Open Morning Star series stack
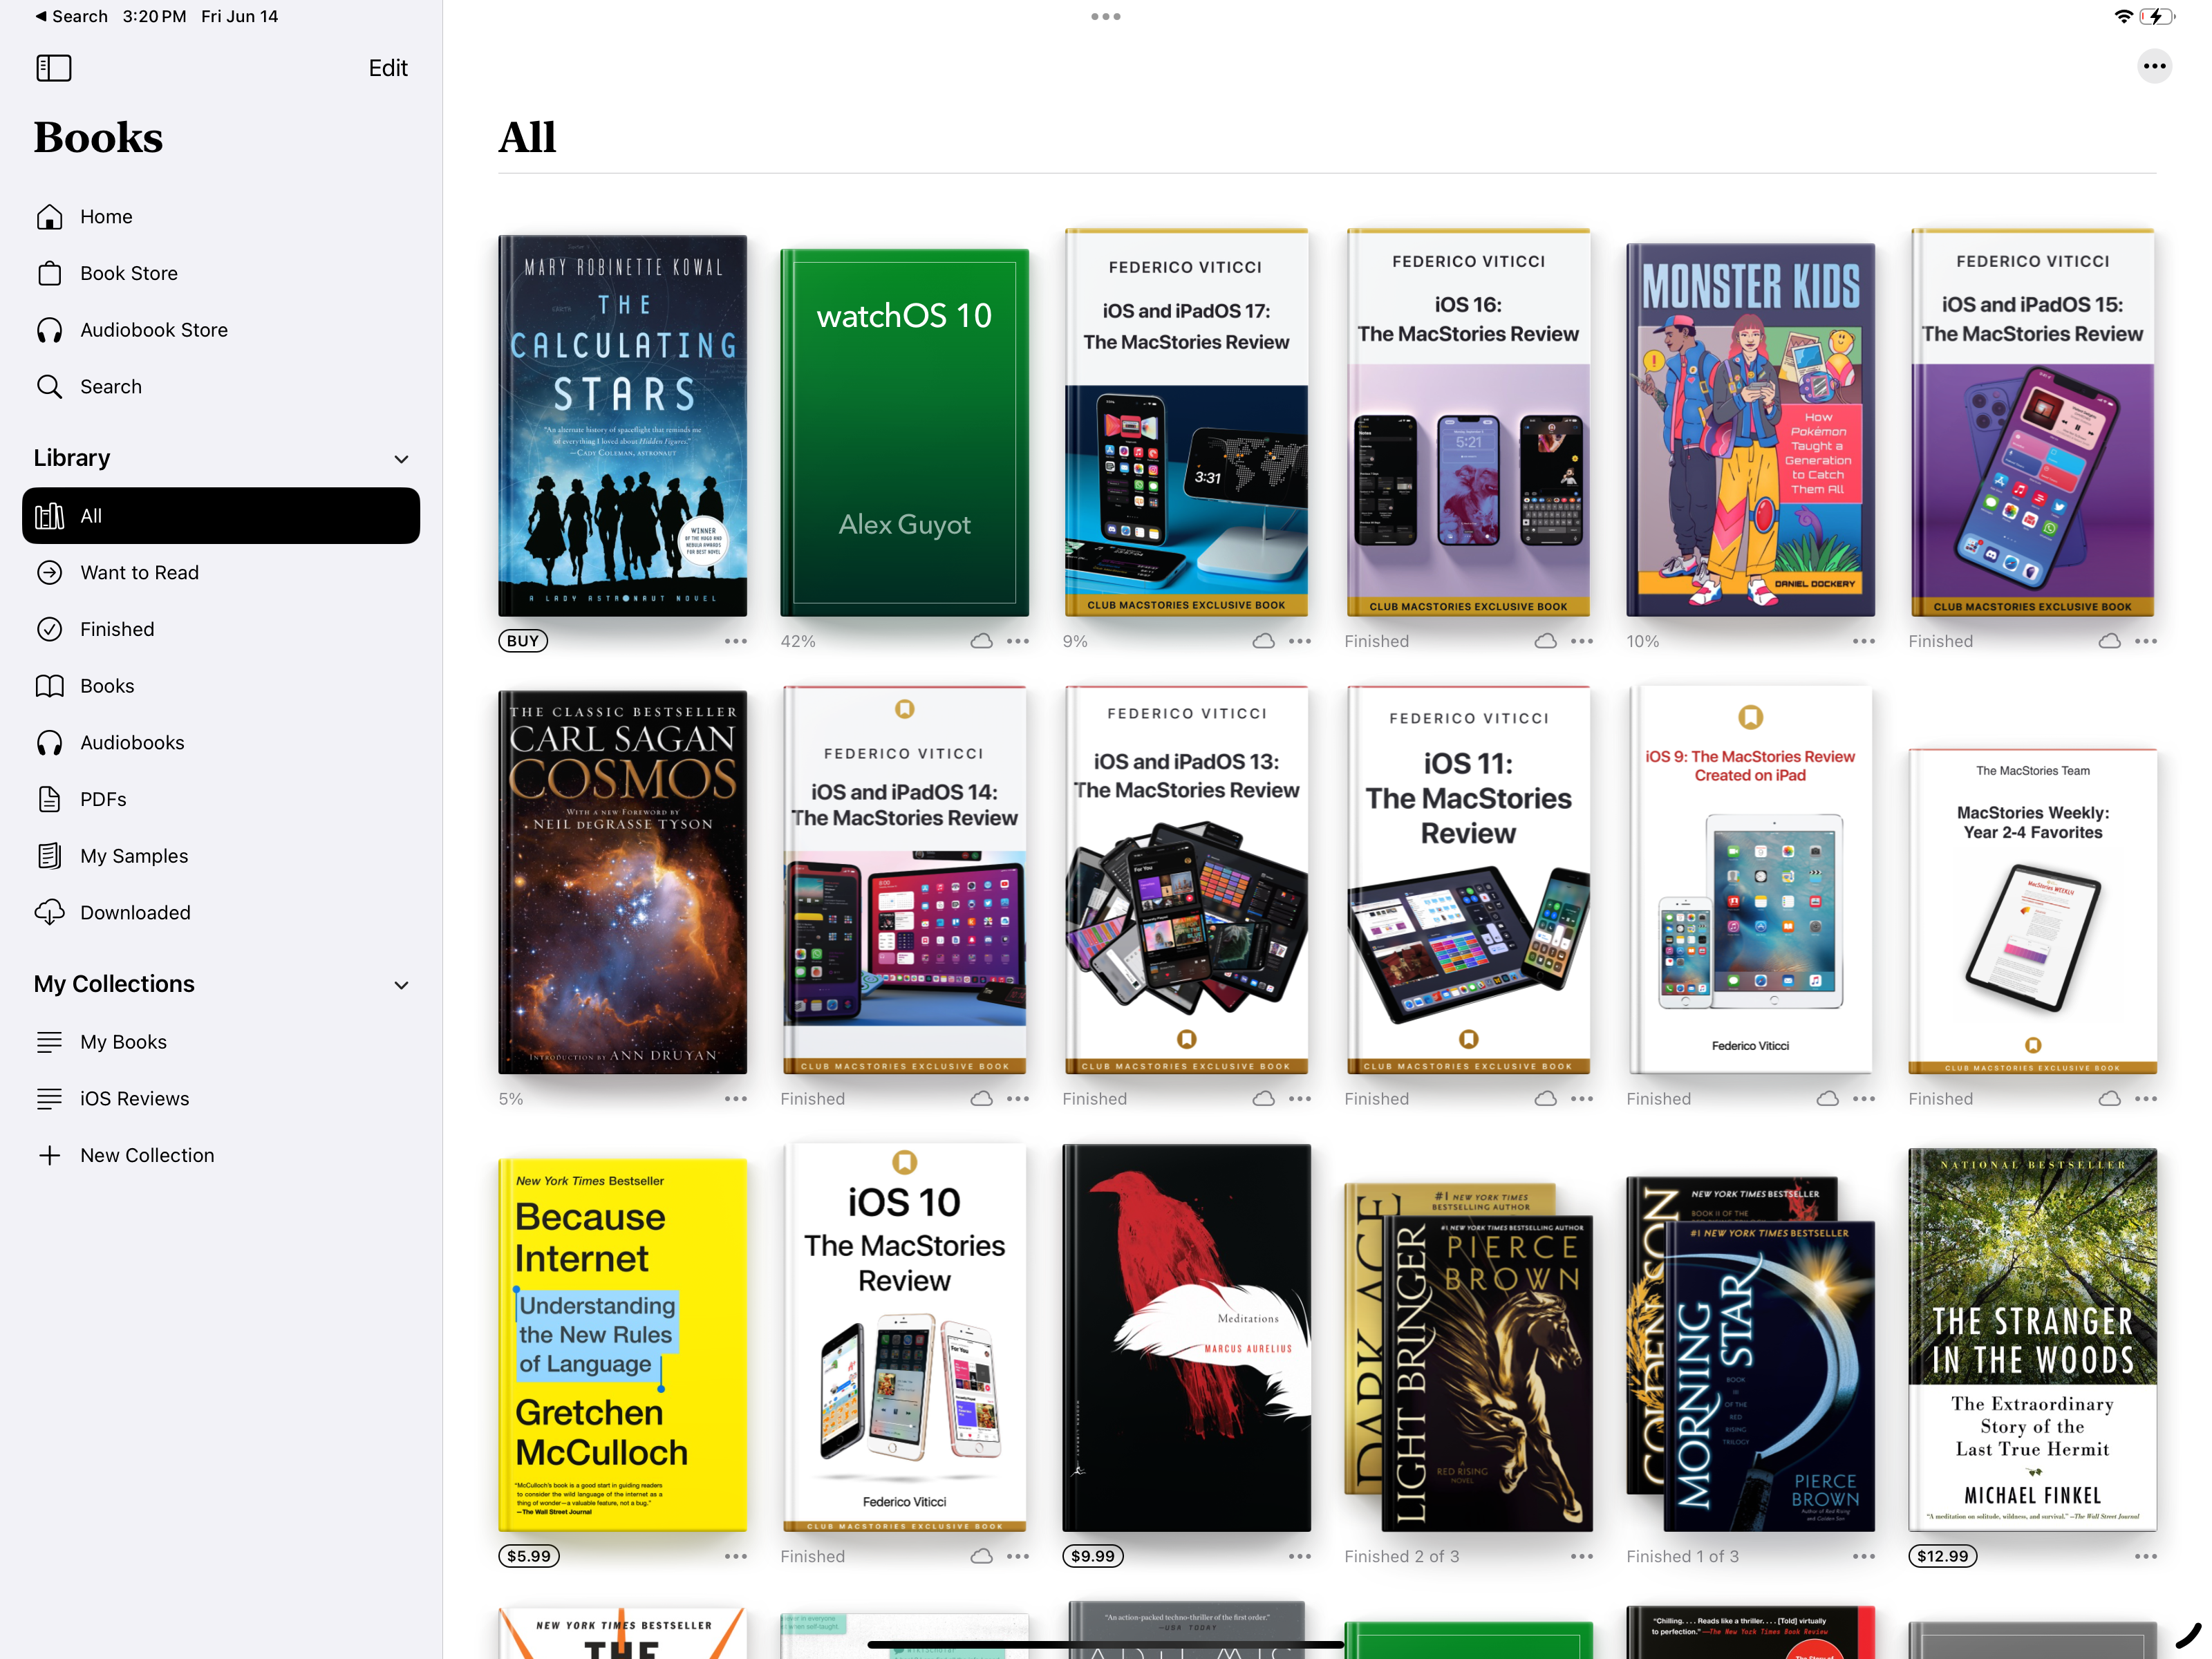Screen dimensions: 2212x1659 (x=1750, y=1355)
